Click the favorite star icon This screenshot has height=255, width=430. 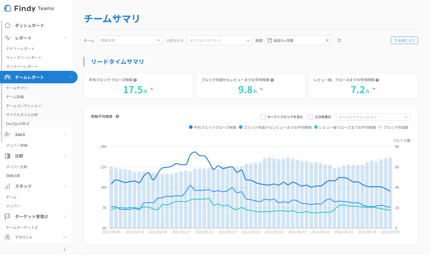339,40
